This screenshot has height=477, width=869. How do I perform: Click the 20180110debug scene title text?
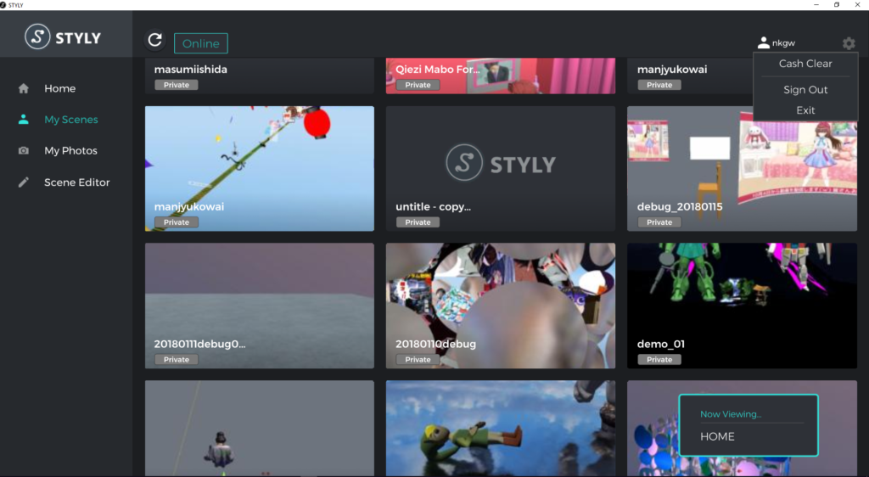[x=435, y=344]
